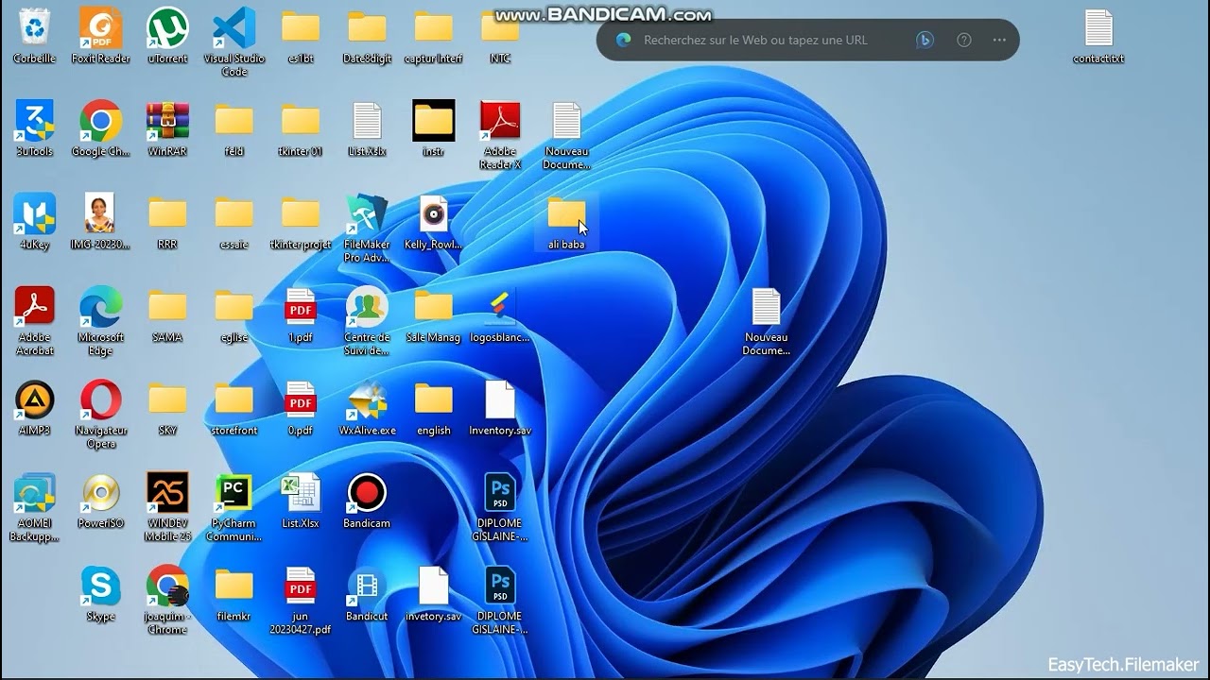
Task: Select the SKY folder
Action: (167, 399)
